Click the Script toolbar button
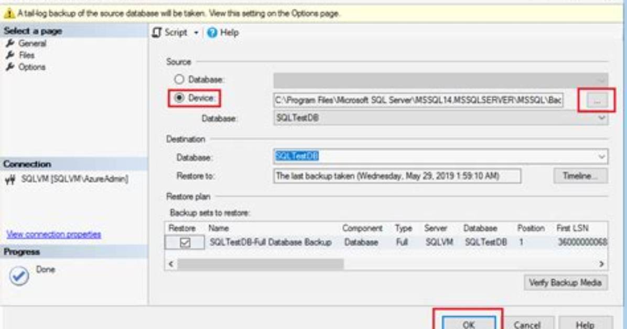Screen dimensions: 627x329 170,32
